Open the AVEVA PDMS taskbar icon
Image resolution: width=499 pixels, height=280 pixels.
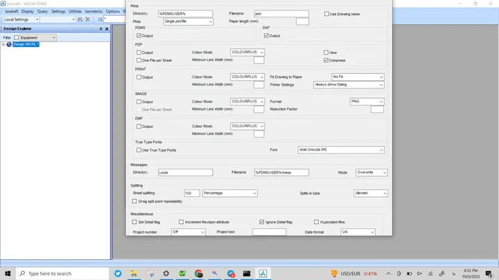[263, 273]
